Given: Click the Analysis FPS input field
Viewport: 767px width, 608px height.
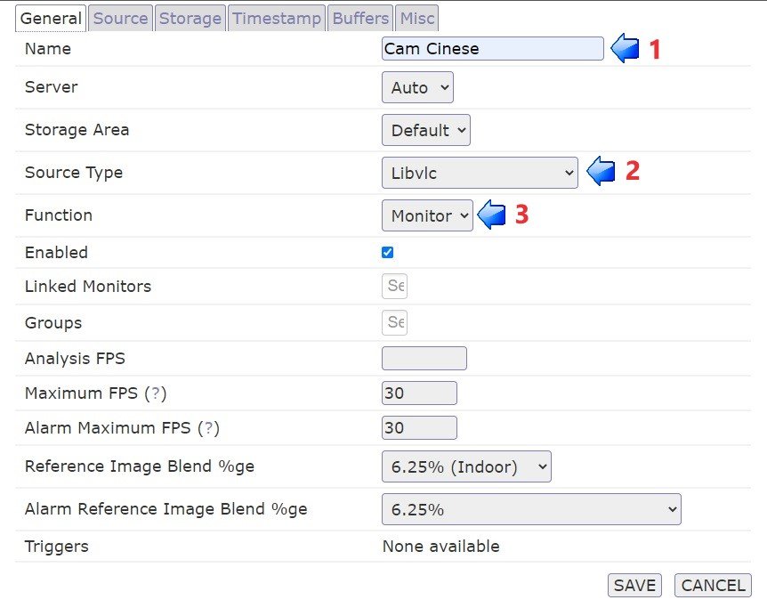Looking at the screenshot, I should [x=424, y=358].
